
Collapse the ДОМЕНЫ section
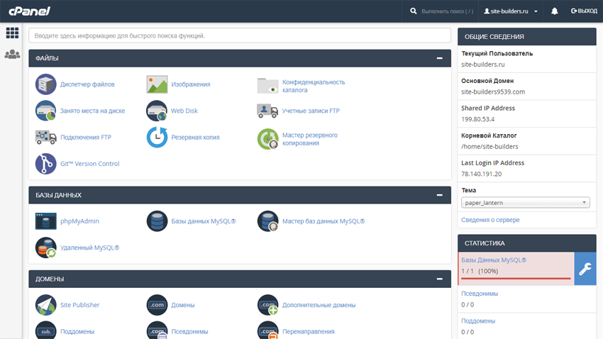[x=440, y=279]
